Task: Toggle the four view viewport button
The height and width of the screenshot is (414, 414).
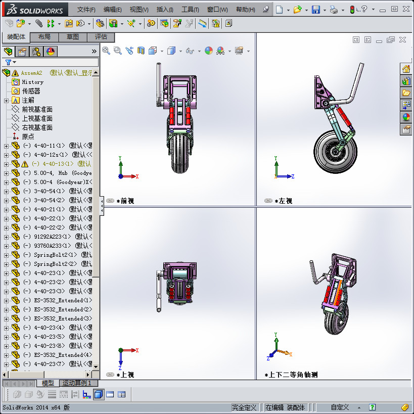Action: [121, 394]
